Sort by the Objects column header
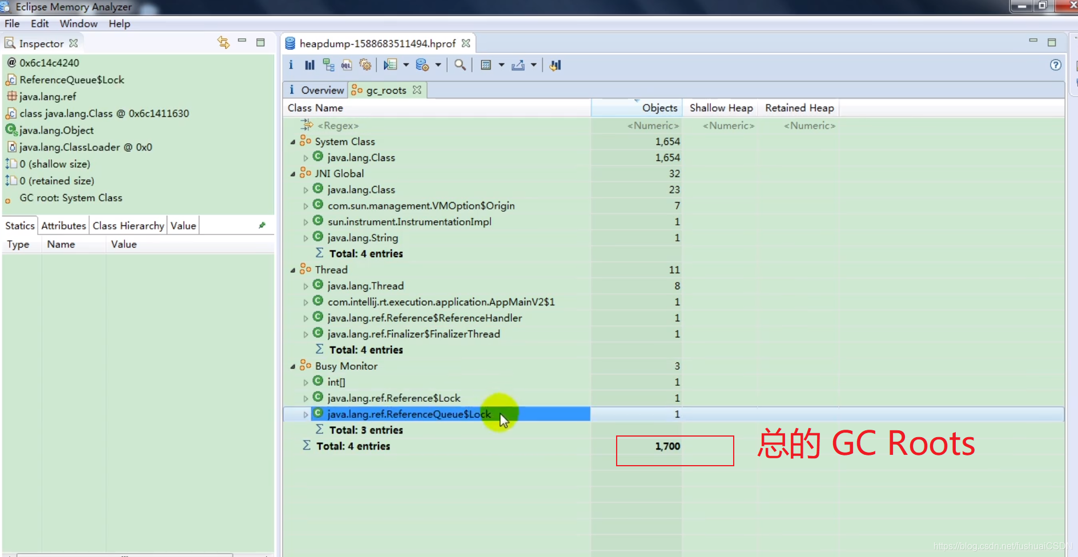The width and height of the screenshot is (1078, 557). tap(637, 108)
